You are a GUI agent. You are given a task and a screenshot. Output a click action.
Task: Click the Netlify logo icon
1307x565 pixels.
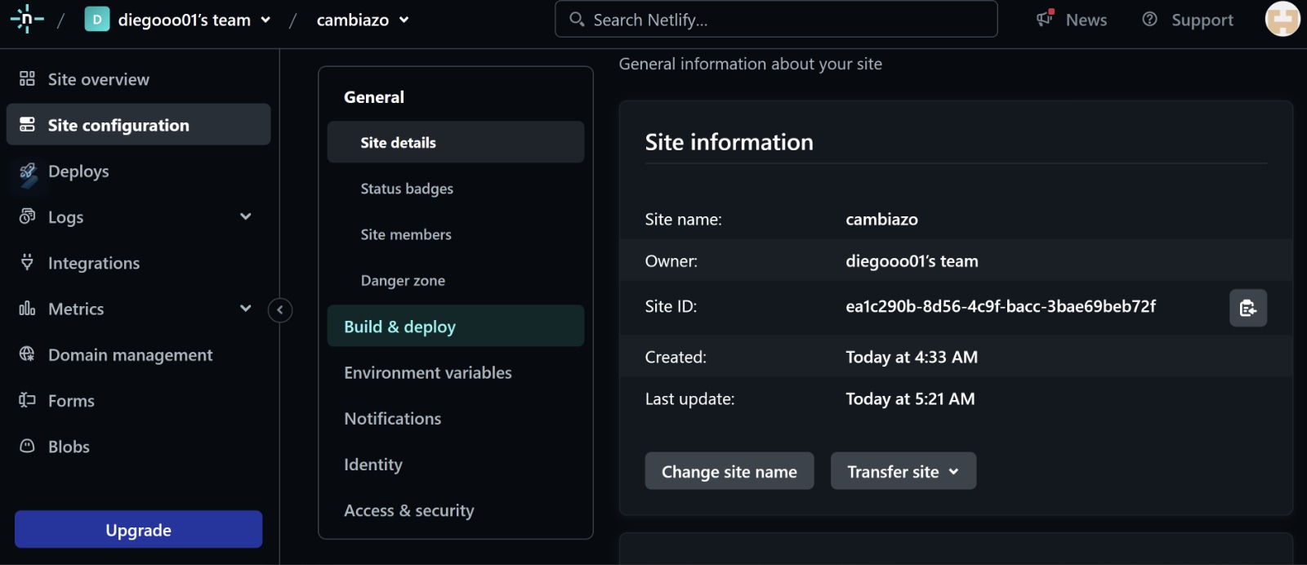pos(27,19)
